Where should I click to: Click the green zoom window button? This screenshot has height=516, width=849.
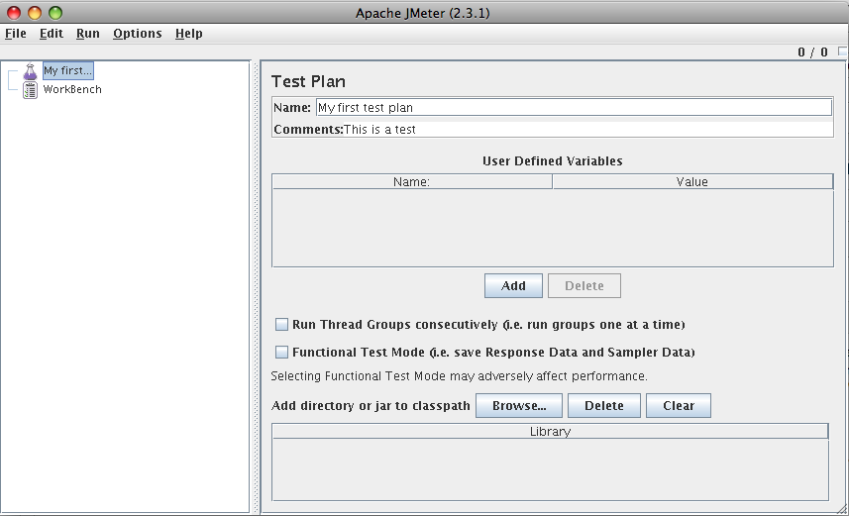point(55,13)
